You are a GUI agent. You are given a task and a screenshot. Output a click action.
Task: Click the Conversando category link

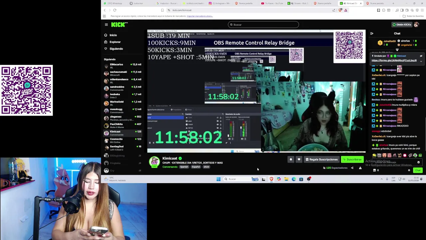coord(170,167)
